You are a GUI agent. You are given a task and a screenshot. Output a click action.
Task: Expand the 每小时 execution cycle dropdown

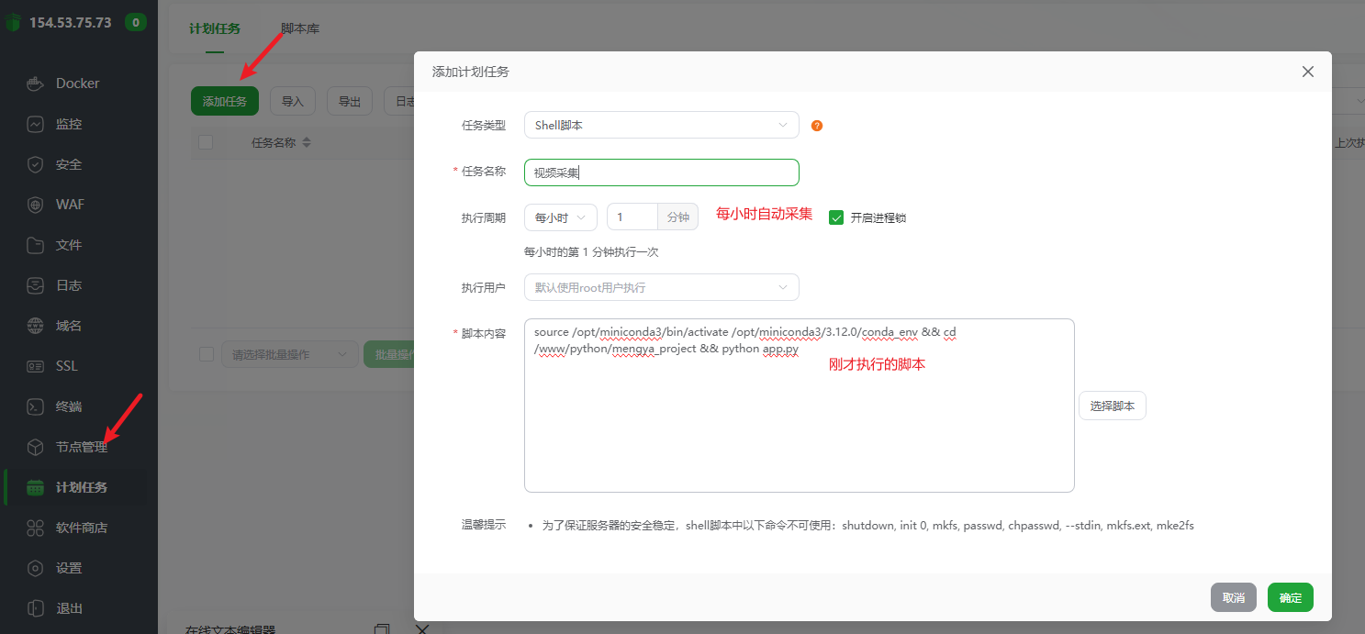[560, 217]
